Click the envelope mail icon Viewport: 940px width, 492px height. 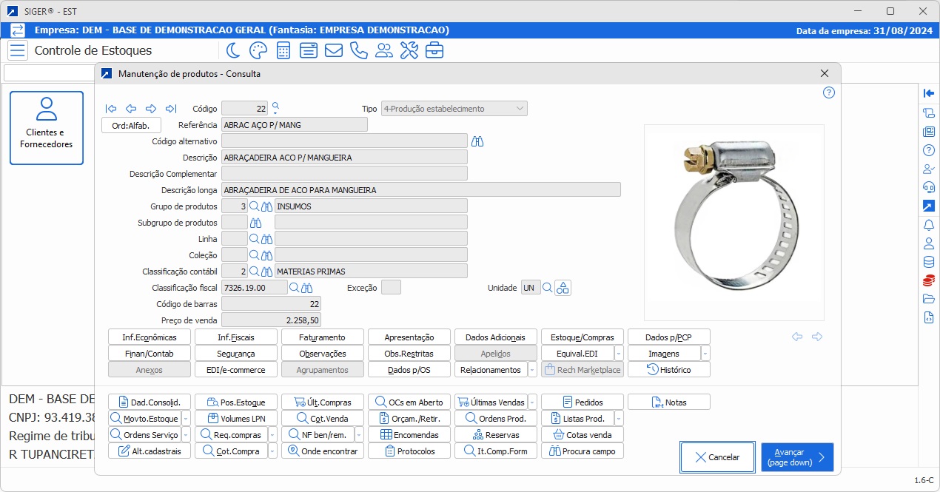point(334,50)
